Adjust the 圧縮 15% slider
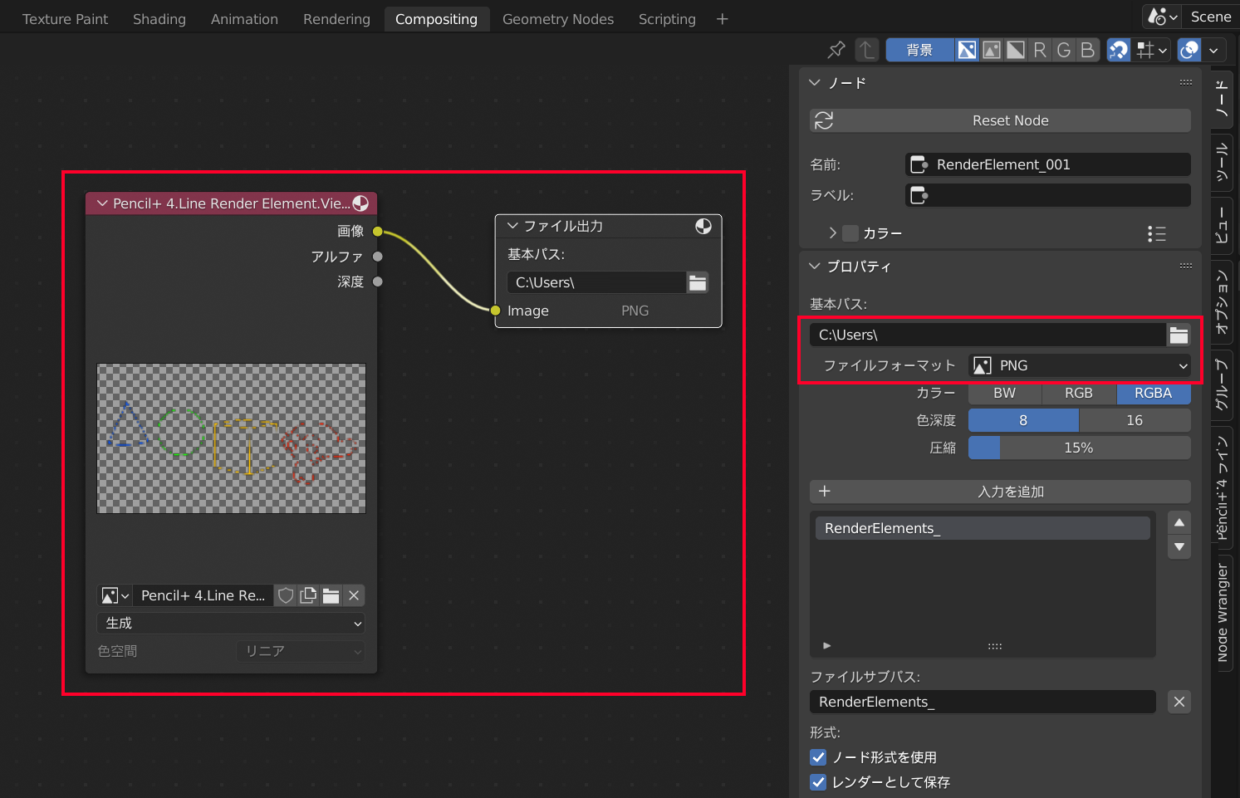Image resolution: width=1240 pixels, height=798 pixels. [1078, 448]
